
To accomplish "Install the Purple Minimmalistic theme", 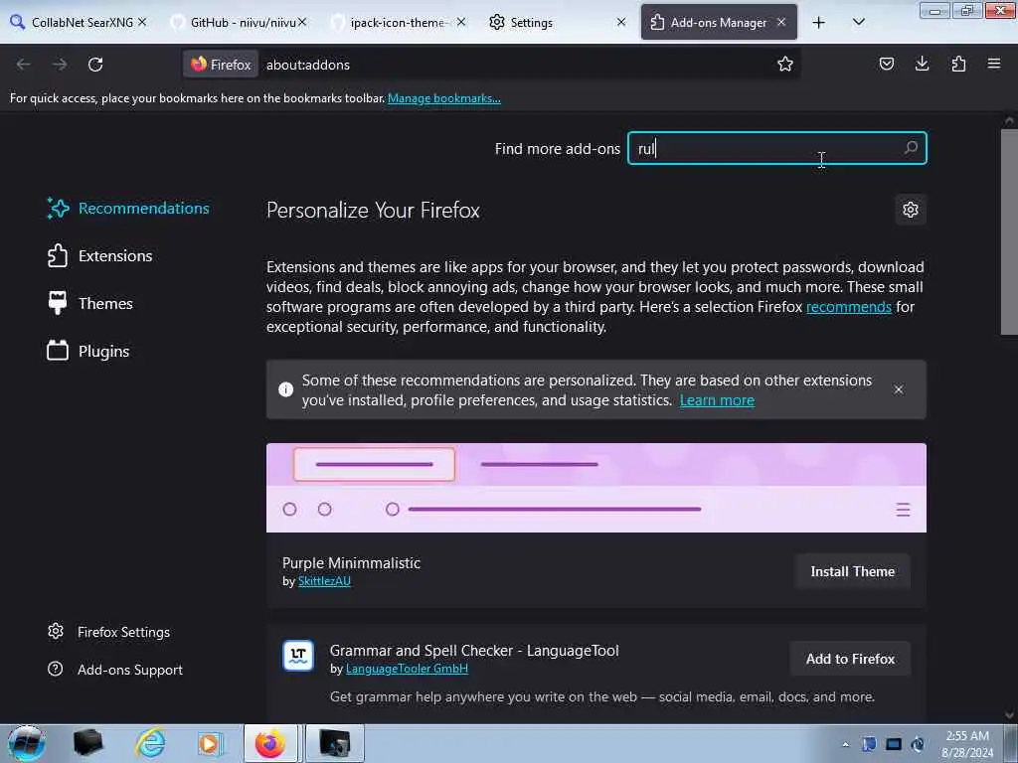I will tap(852, 571).
